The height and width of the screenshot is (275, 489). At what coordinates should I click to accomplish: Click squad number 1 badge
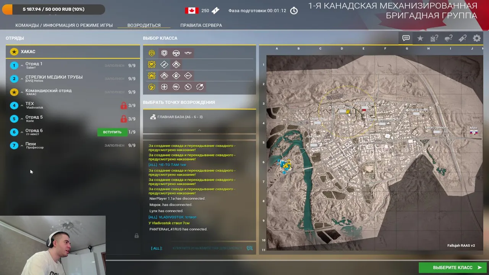click(14, 65)
